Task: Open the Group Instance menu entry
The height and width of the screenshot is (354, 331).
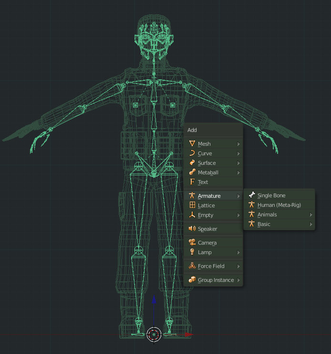Action: 213,280
